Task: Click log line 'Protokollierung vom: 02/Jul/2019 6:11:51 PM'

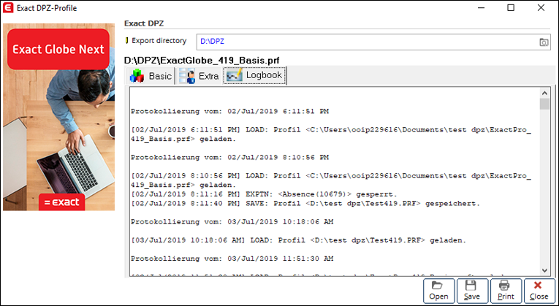Action: tap(229, 112)
